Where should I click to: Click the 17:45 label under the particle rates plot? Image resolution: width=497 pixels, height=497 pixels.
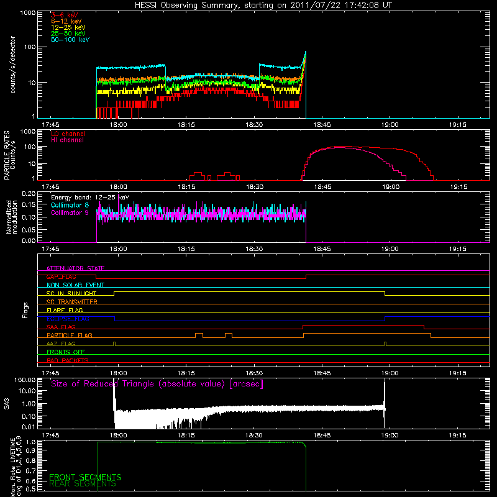click(50, 187)
